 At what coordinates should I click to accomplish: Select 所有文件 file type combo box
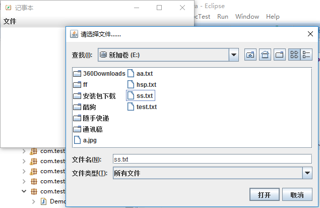[213, 173]
